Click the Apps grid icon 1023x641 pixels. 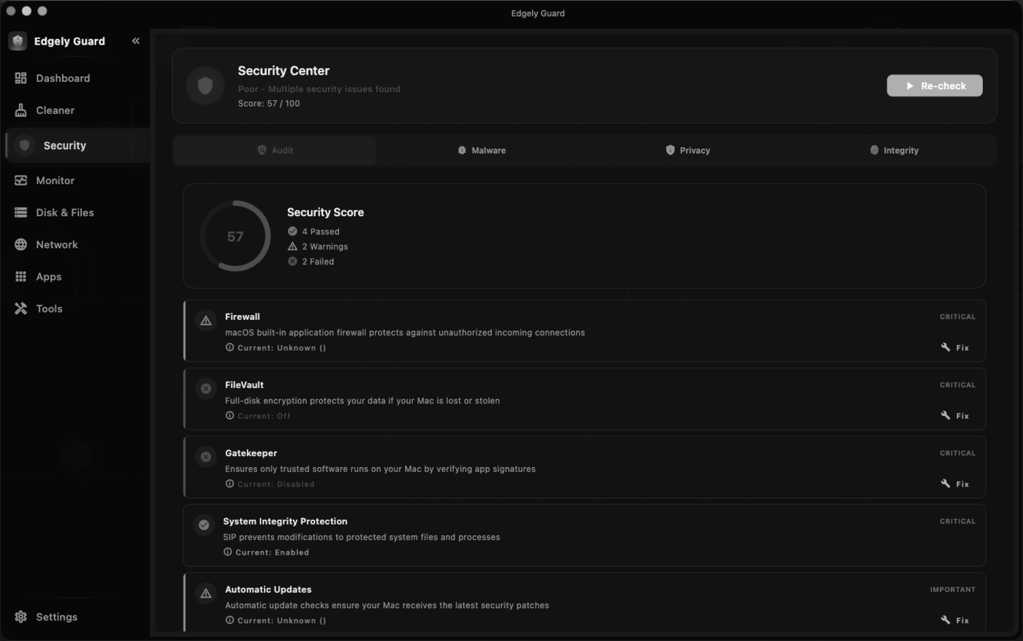(x=20, y=277)
